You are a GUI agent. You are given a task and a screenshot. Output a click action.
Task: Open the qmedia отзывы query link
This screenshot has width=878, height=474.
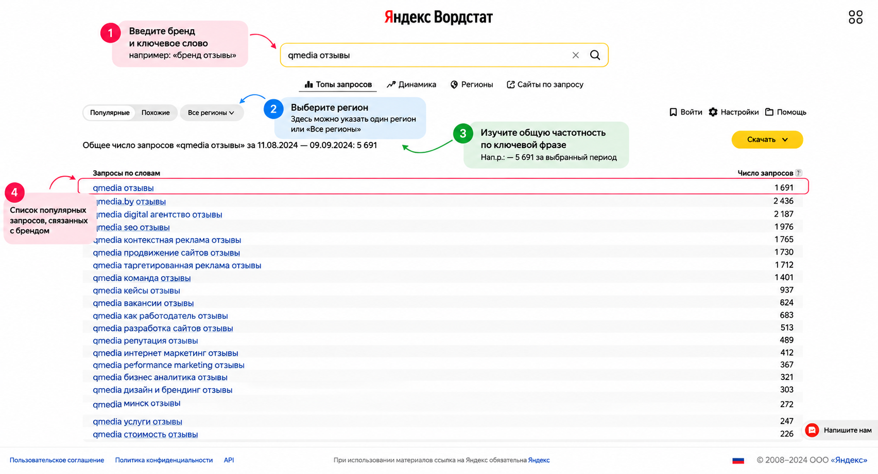point(123,188)
